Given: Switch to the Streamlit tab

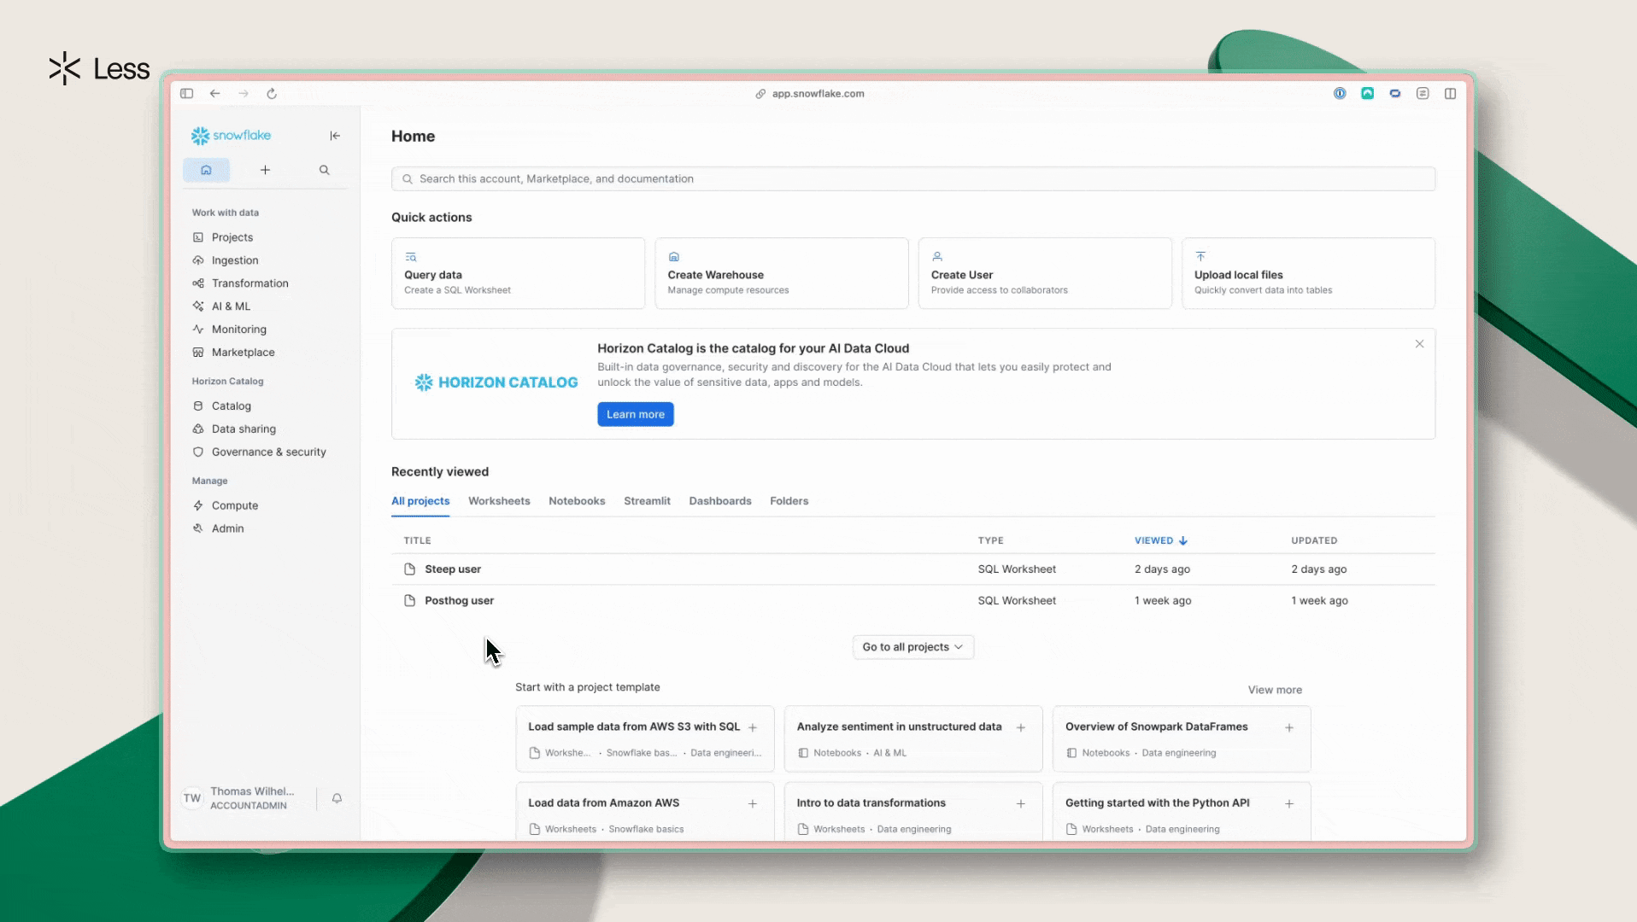Looking at the screenshot, I should coord(647,501).
